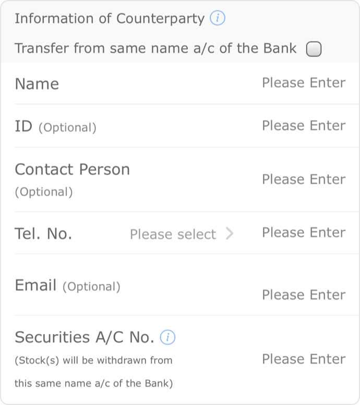
Task: Click the ID (Optional) label
Action: pyautogui.click(x=55, y=126)
